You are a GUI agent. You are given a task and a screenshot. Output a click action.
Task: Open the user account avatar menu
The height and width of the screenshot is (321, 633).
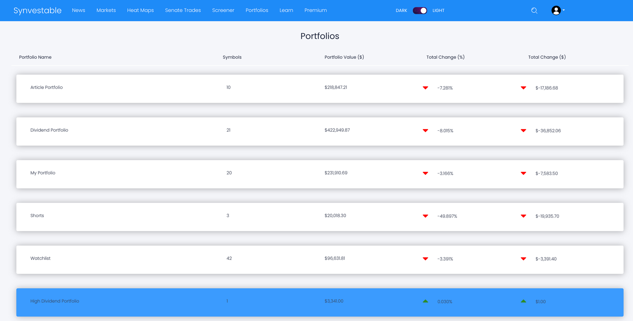(558, 10)
